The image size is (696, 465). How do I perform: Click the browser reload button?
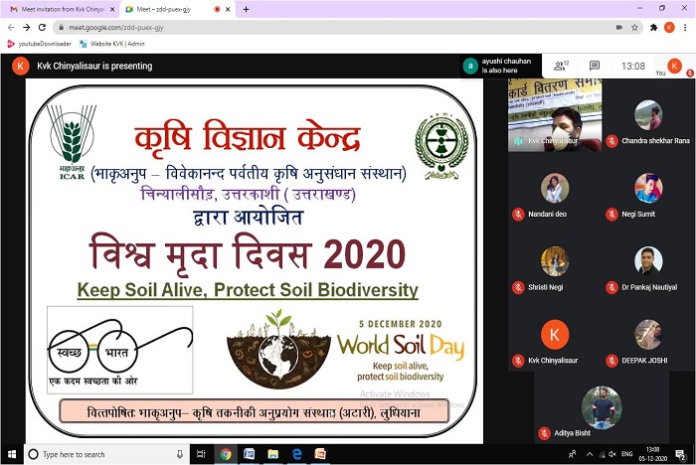[x=42, y=27]
